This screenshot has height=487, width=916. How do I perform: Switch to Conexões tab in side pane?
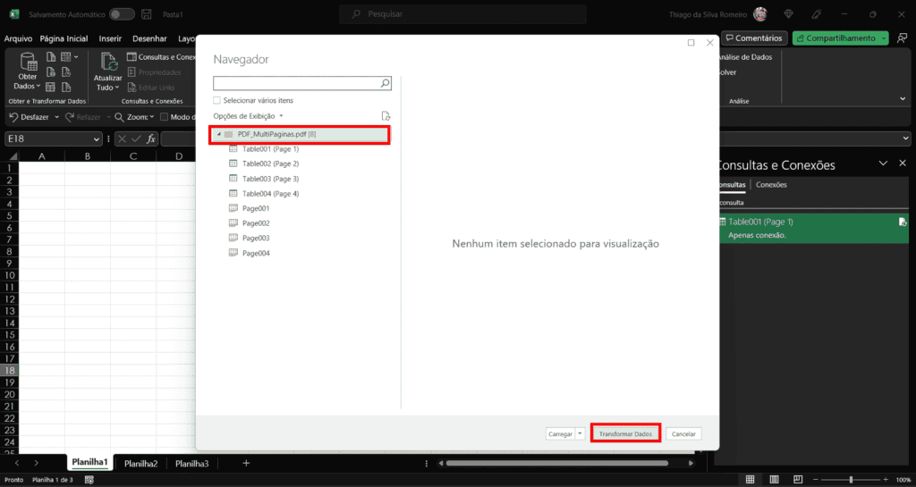tap(771, 185)
